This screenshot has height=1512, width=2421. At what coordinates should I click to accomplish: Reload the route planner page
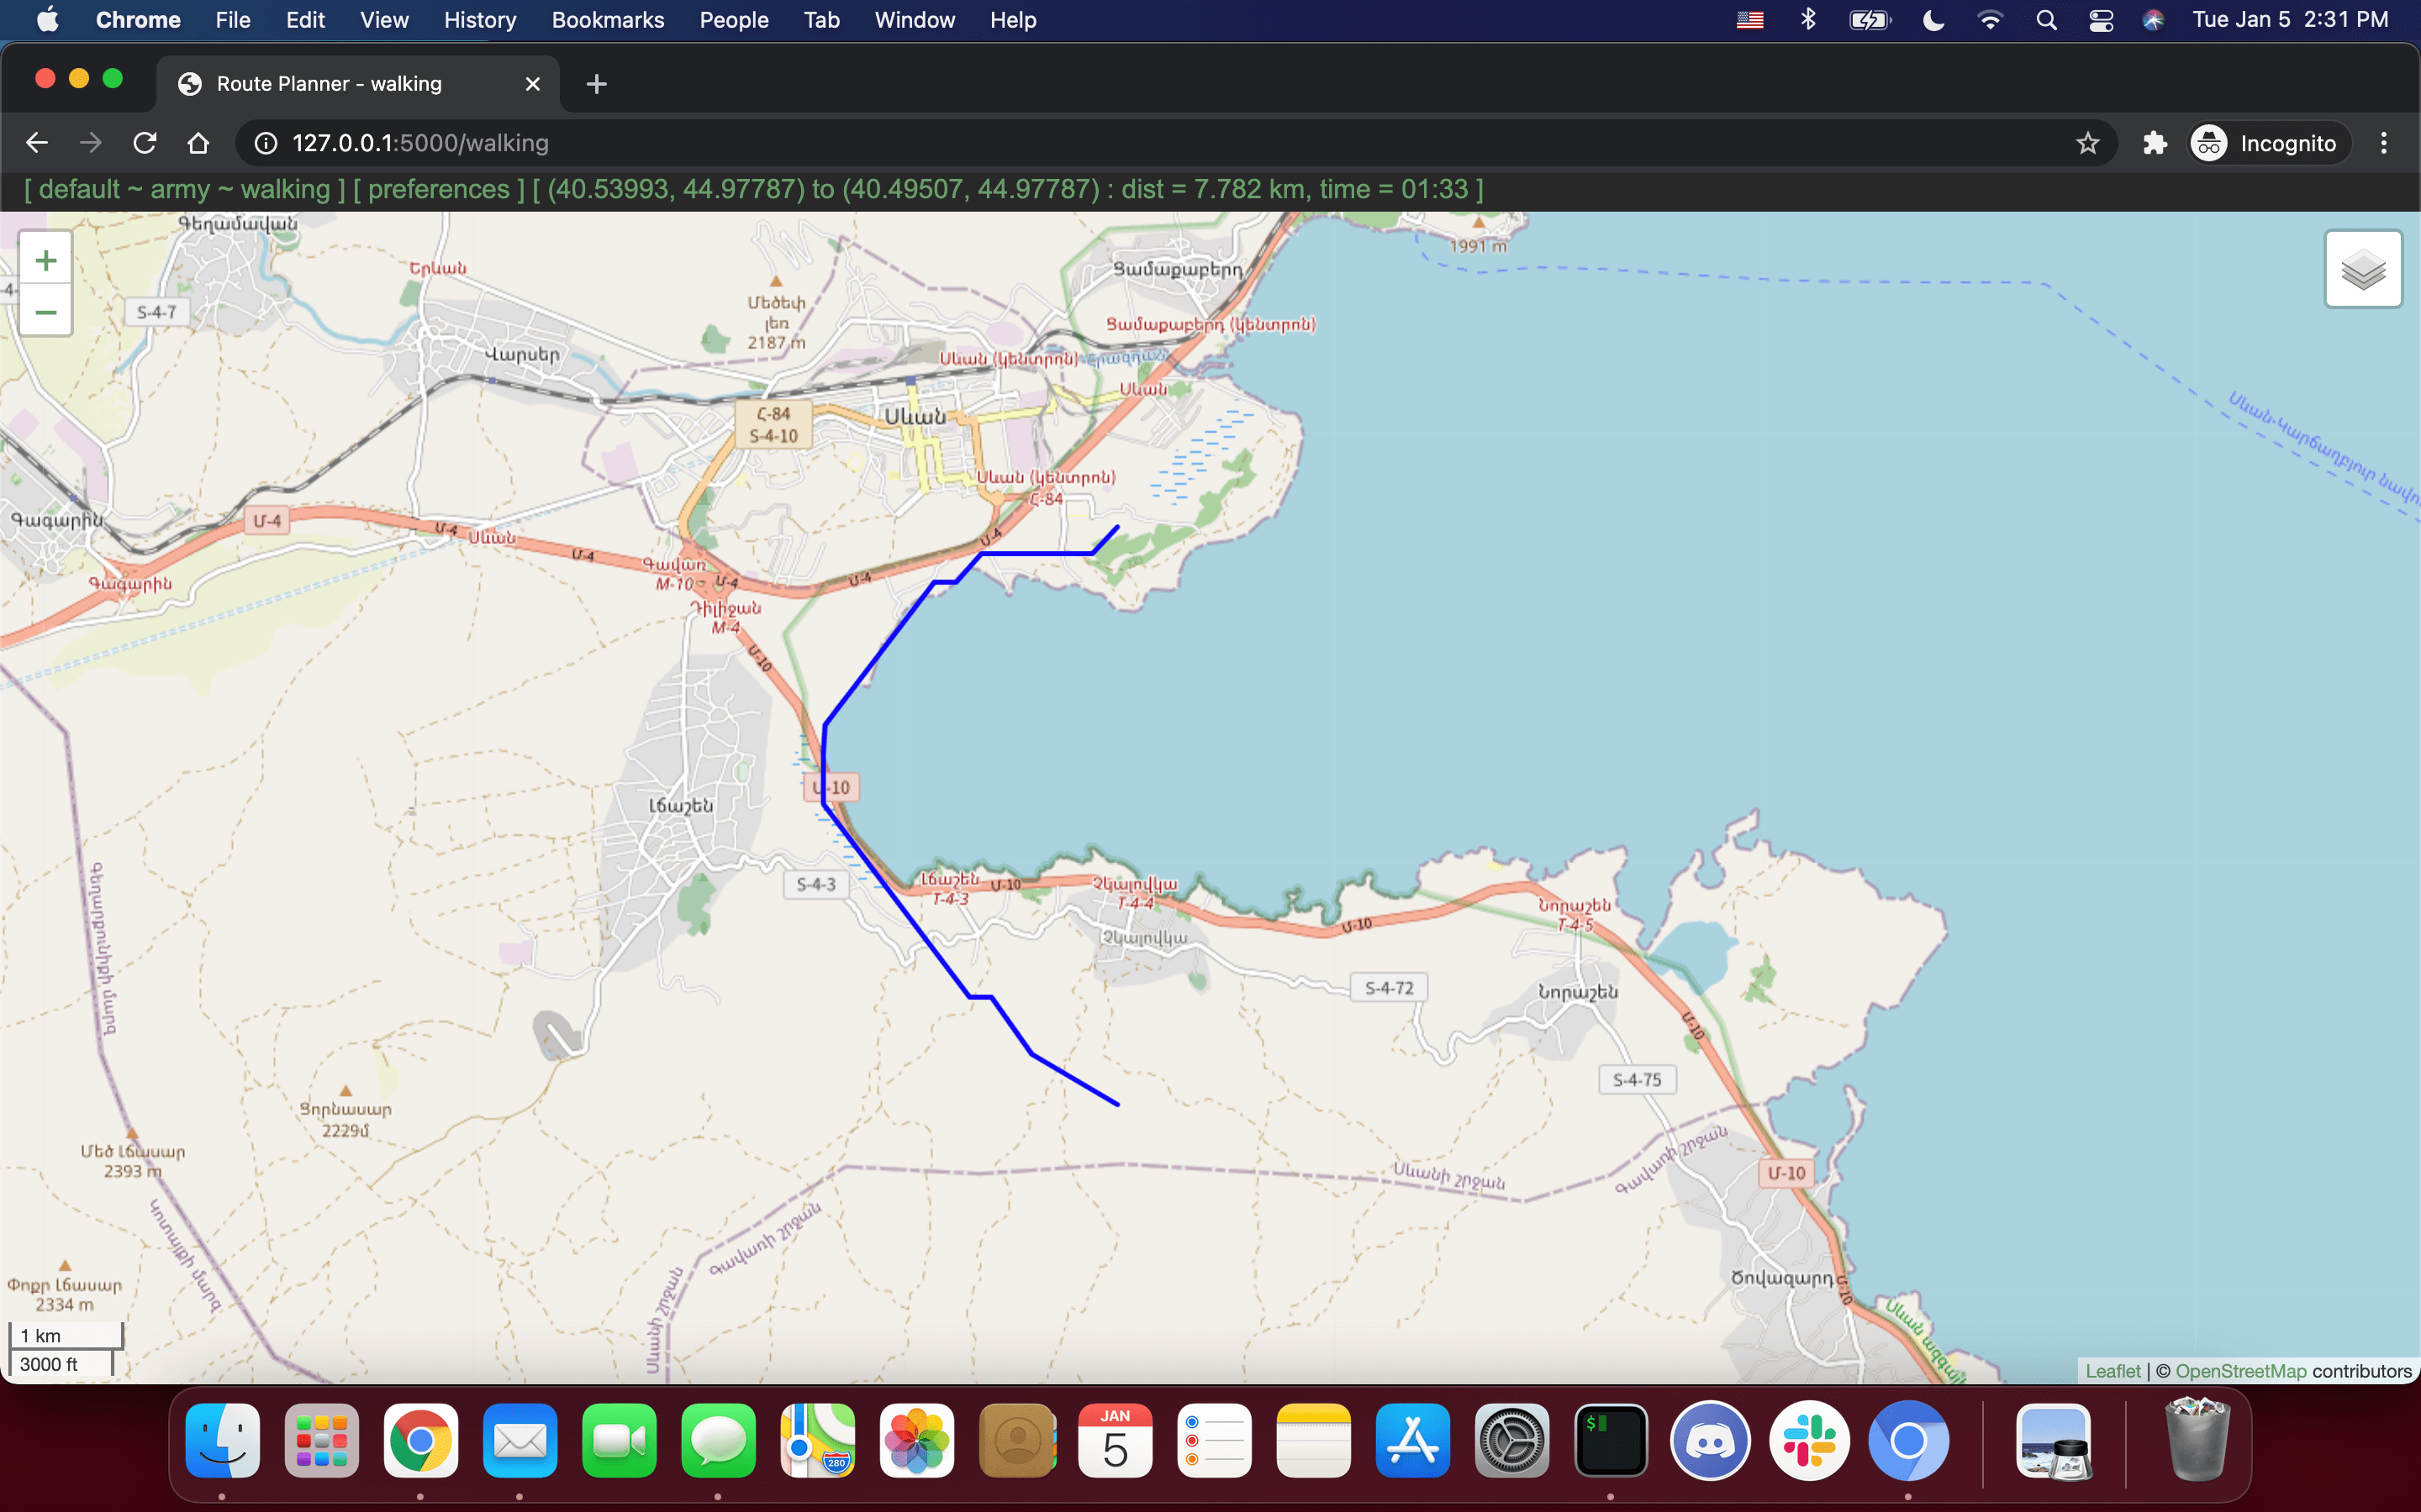click(144, 142)
